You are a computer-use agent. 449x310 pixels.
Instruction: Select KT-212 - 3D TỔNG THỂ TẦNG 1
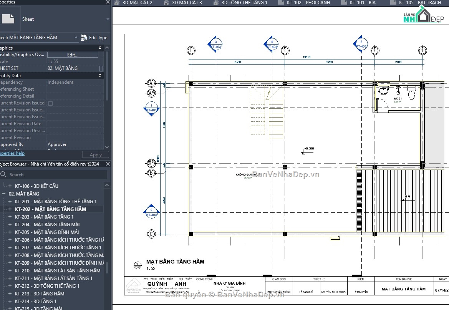pyautogui.click(x=47, y=286)
